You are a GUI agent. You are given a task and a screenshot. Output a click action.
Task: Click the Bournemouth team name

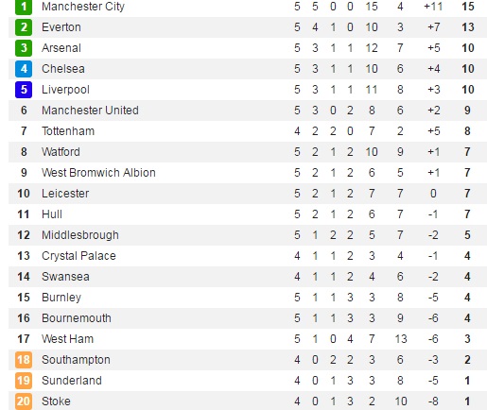tap(77, 318)
